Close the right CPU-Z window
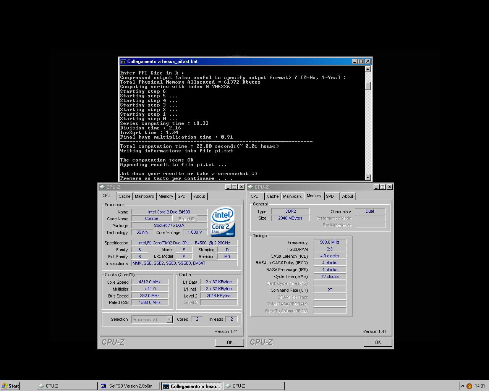The image size is (489, 391). [389, 187]
